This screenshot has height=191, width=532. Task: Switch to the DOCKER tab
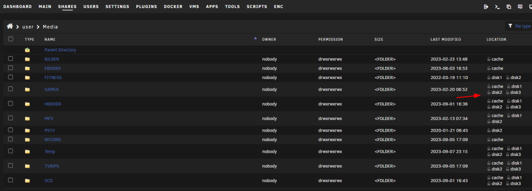[173, 6]
